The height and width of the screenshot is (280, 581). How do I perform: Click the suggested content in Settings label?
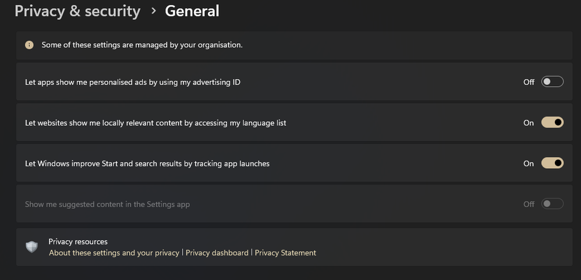108,204
